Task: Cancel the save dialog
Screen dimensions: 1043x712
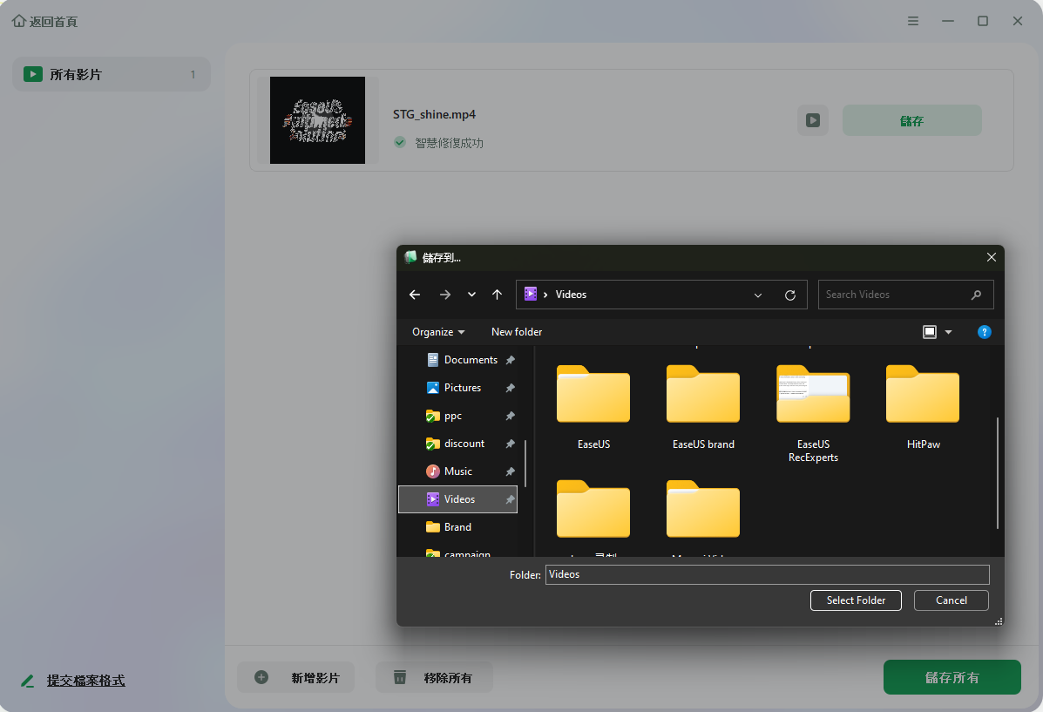Action: (951, 600)
